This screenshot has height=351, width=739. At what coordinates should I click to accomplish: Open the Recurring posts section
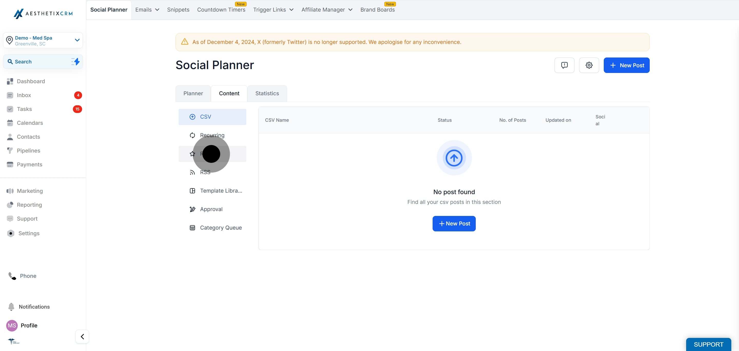pyautogui.click(x=212, y=135)
